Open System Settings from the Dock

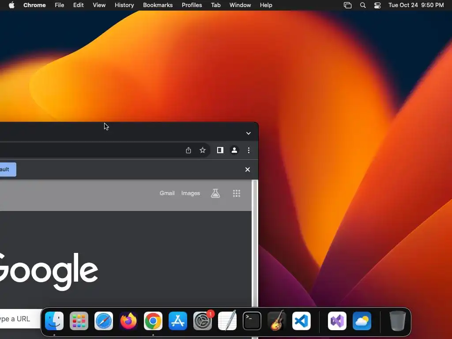203,321
